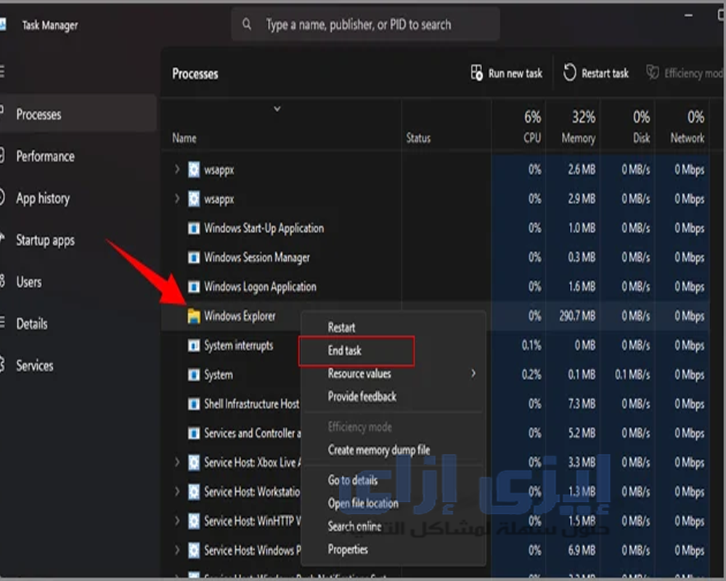Expand Service Host: Workstation group
Viewport: 726px width, 581px height.
click(x=177, y=492)
